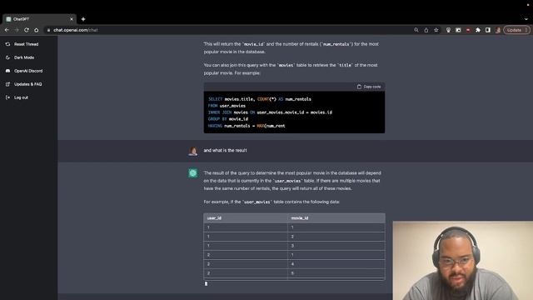The height and width of the screenshot is (300, 533).
Task: Go back using the browser back arrow
Action: [7, 30]
